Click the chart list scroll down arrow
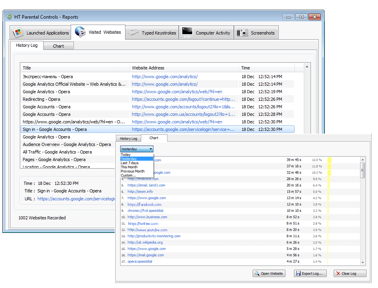 [x=363, y=263]
